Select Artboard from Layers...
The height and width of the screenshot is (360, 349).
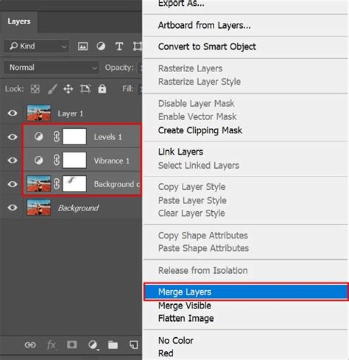[x=205, y=25]
